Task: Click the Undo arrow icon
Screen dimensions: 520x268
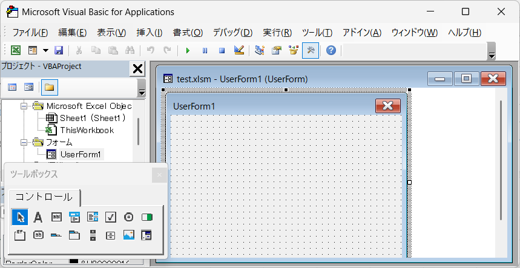Action: pos(151,50)
